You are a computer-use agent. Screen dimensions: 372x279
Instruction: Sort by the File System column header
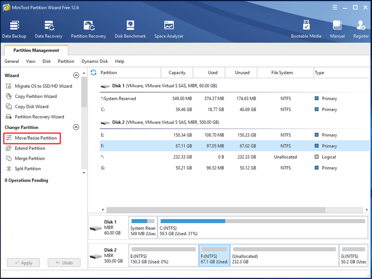tap(286, 73)
